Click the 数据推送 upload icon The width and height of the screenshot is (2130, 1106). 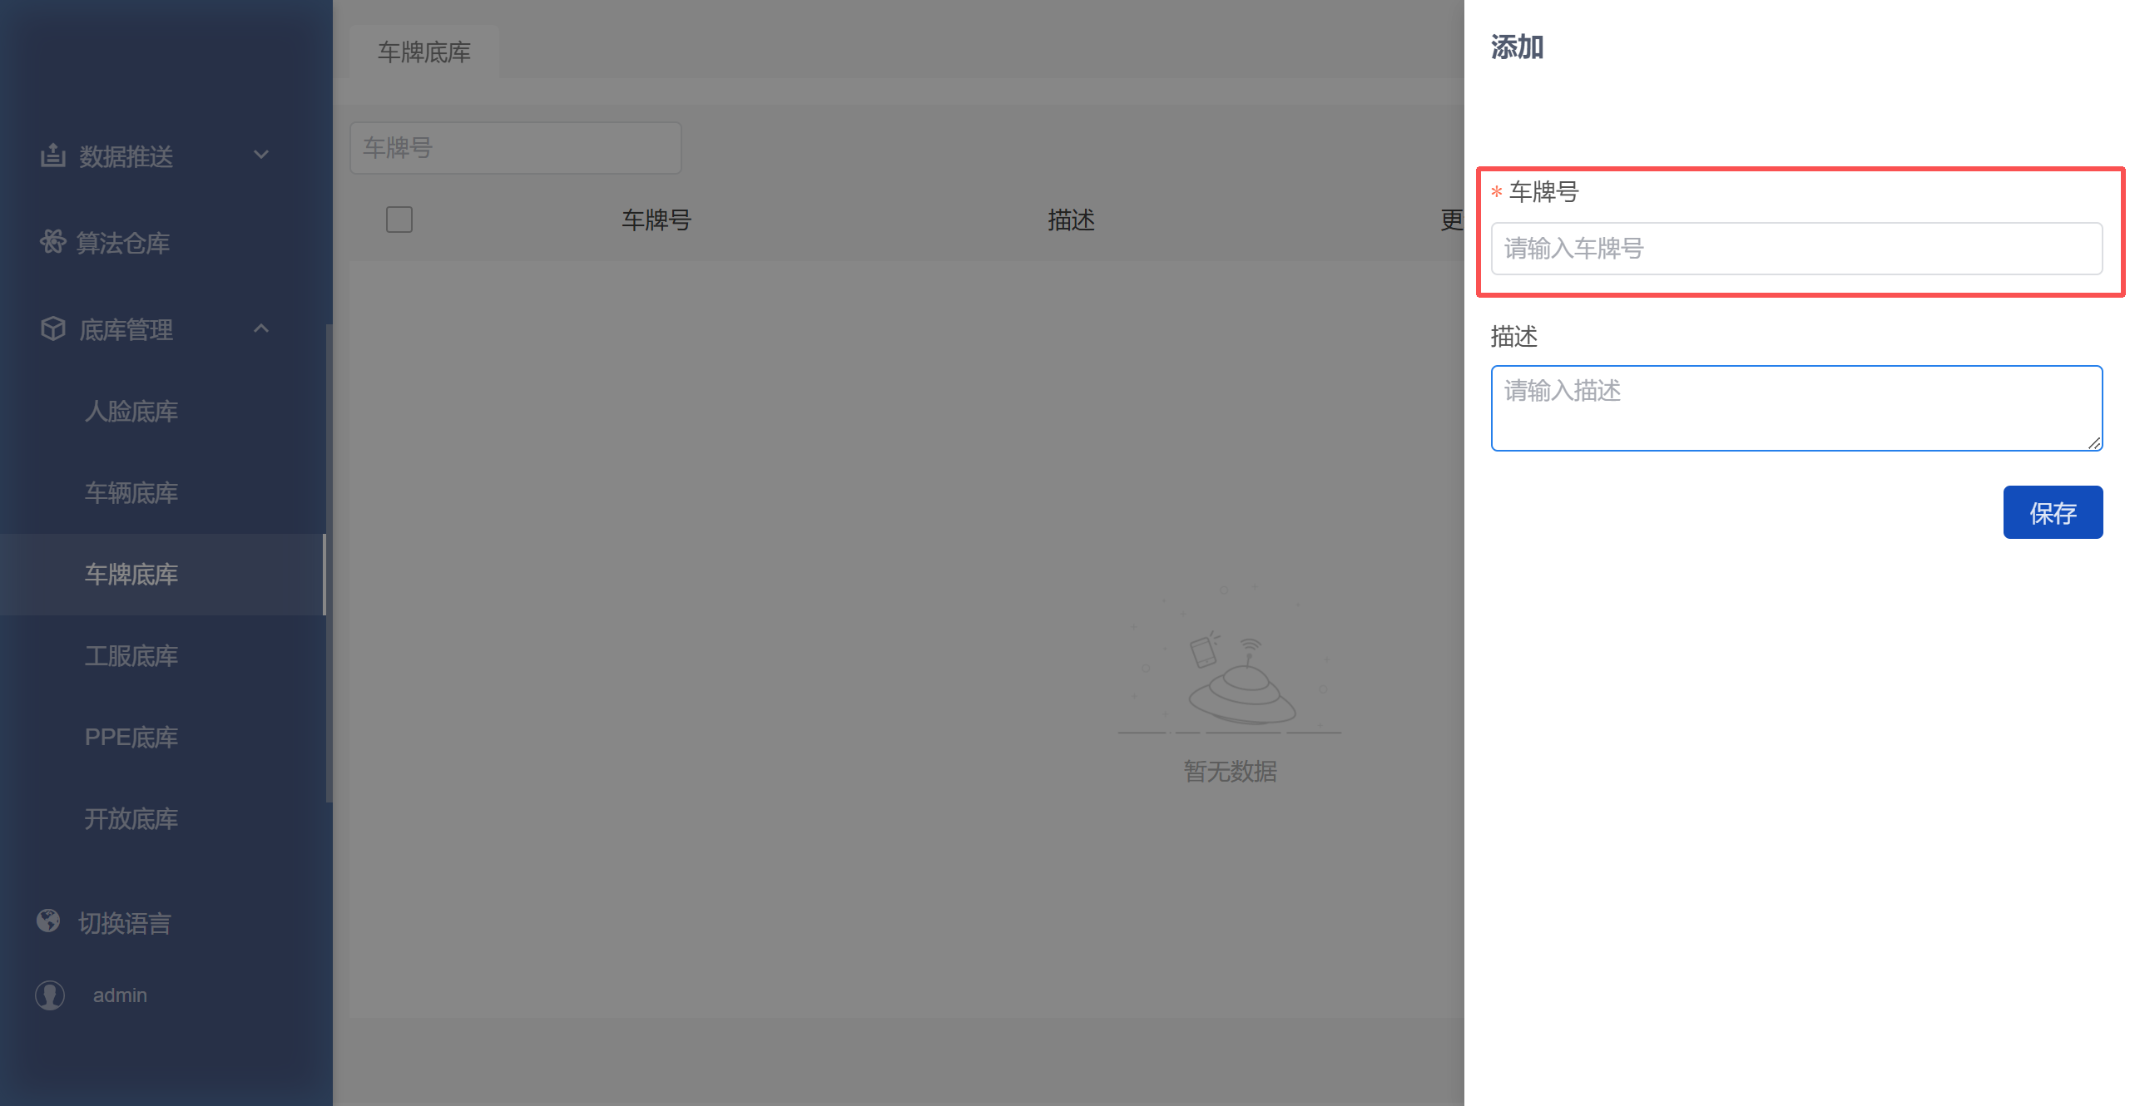(53, 155)
